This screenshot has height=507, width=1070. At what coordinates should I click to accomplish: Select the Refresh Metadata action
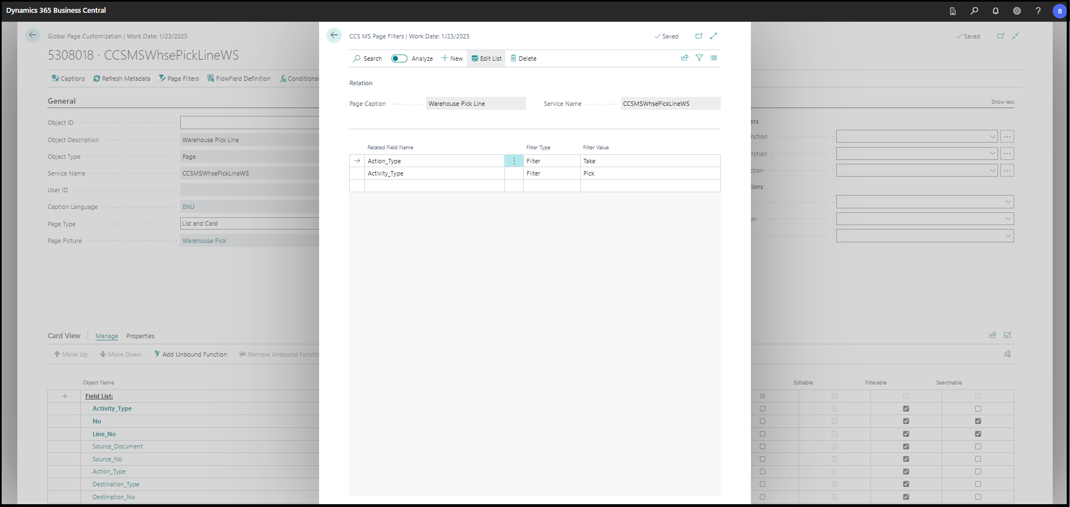tap(122, 78)
